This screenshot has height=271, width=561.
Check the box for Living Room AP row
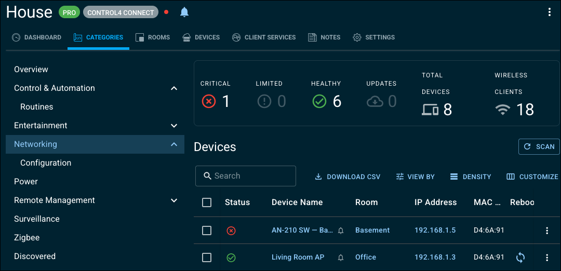207,258
